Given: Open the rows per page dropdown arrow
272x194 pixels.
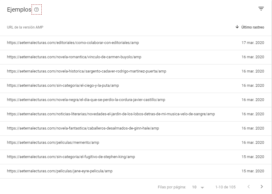Looking at the screenshot, I should [202, 187].
